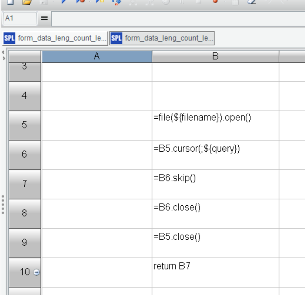Select empty cell A10
305x295 pixels.
tap(97, 272)
